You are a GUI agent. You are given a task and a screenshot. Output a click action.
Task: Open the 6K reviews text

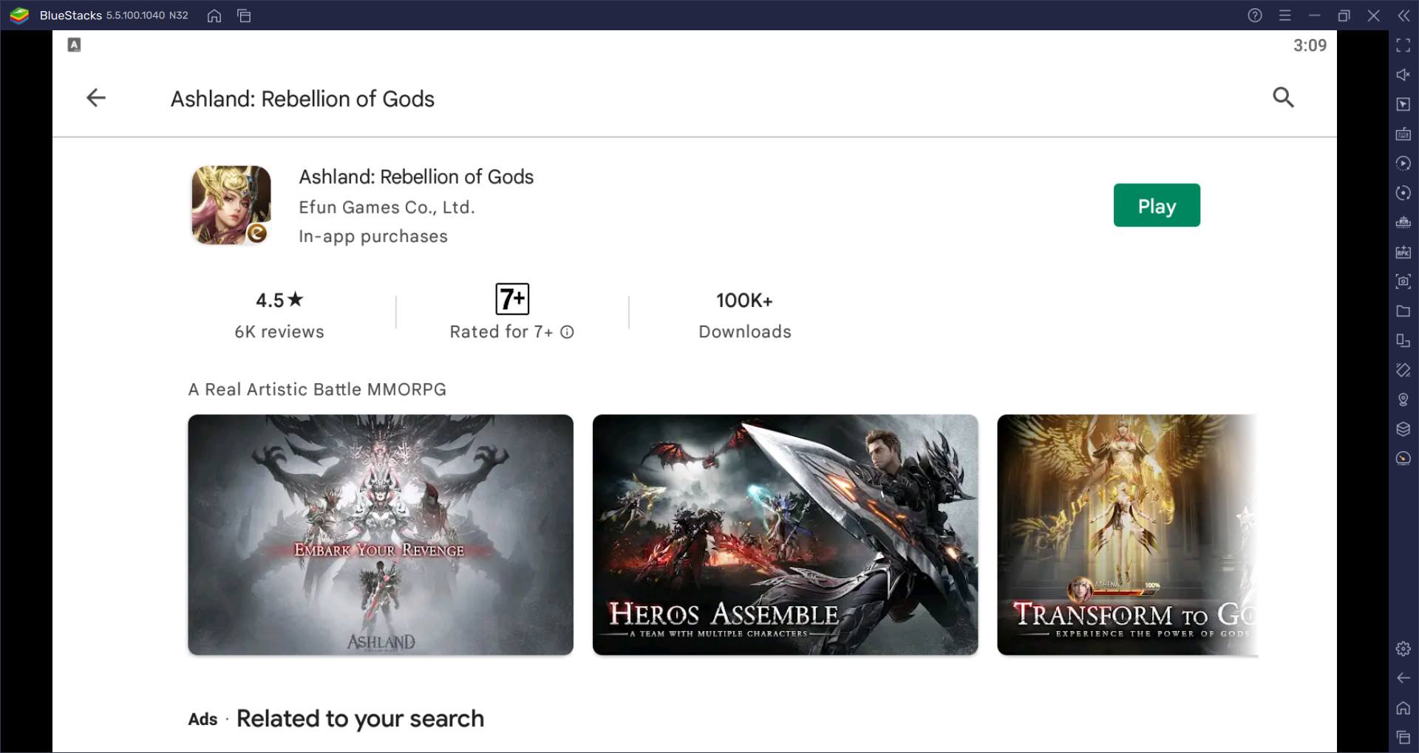point(279,332)
